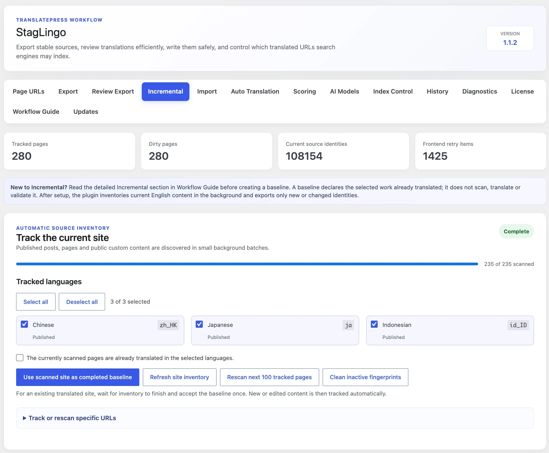Use scanned site as completed baseline
Screen dimensions: 549x453
click(x=78, y=377)
